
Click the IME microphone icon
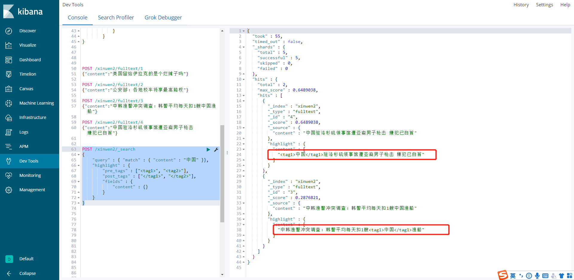tap(537, 276)
